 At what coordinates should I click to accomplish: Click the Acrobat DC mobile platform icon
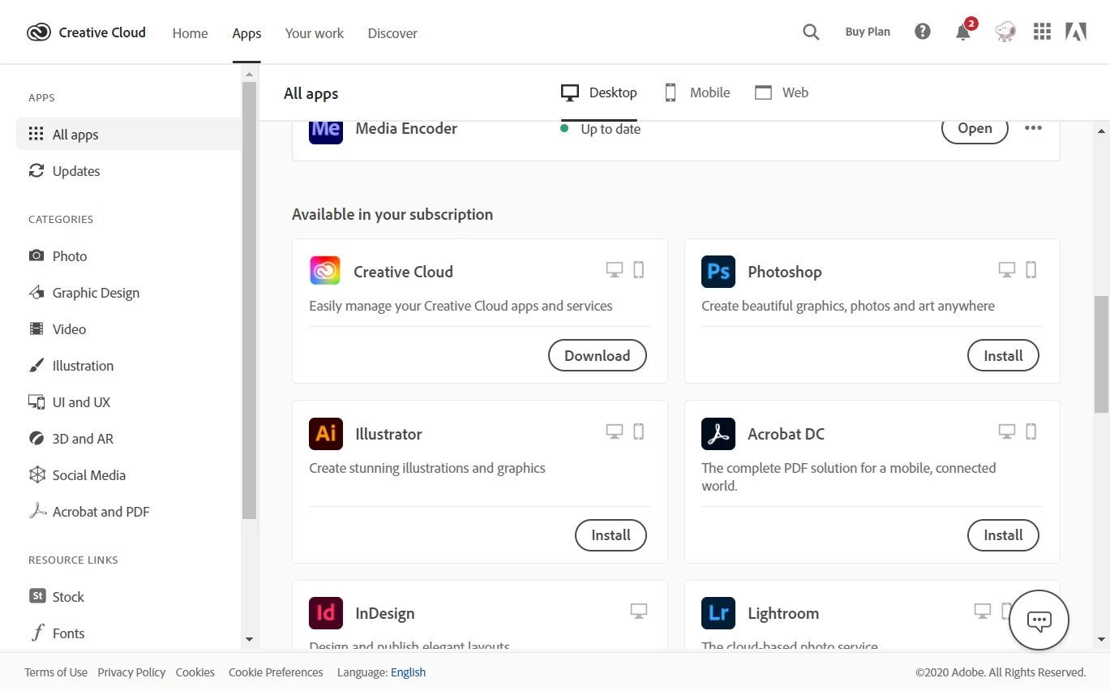click(x=1031, y=431)
